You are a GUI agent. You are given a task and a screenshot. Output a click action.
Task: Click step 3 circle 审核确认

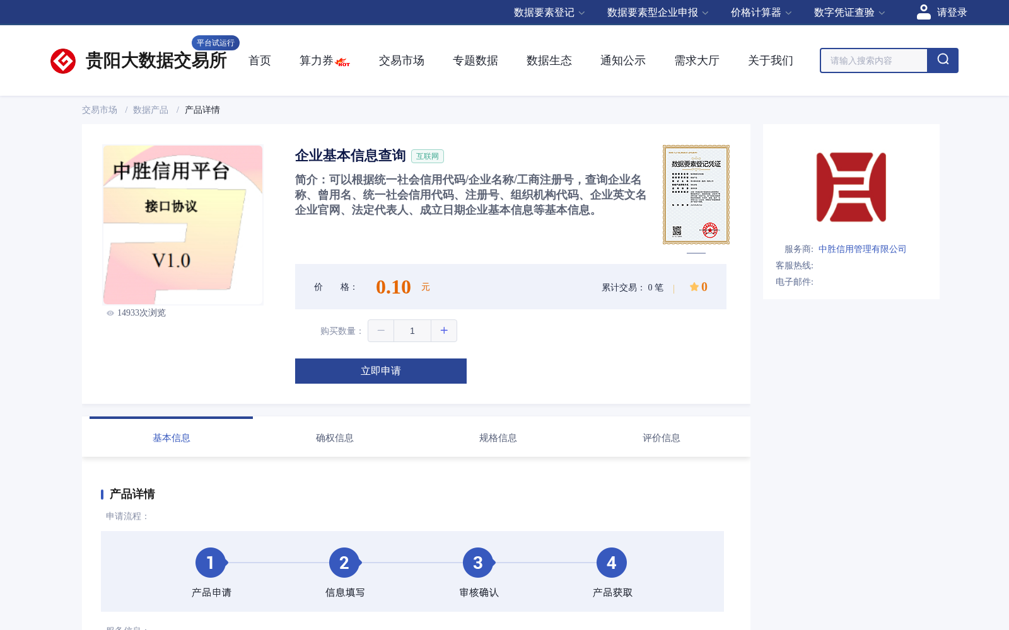(478, 563)
